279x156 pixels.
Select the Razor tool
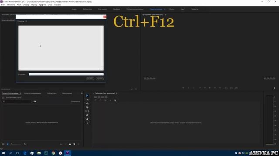87,107
